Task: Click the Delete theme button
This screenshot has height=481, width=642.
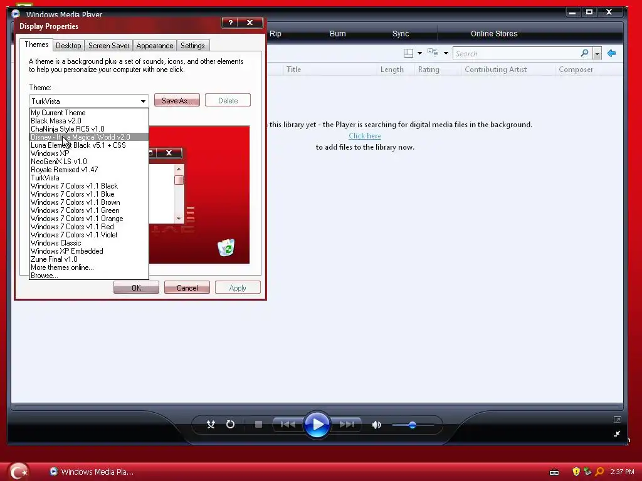Action: tap(228, 101)
